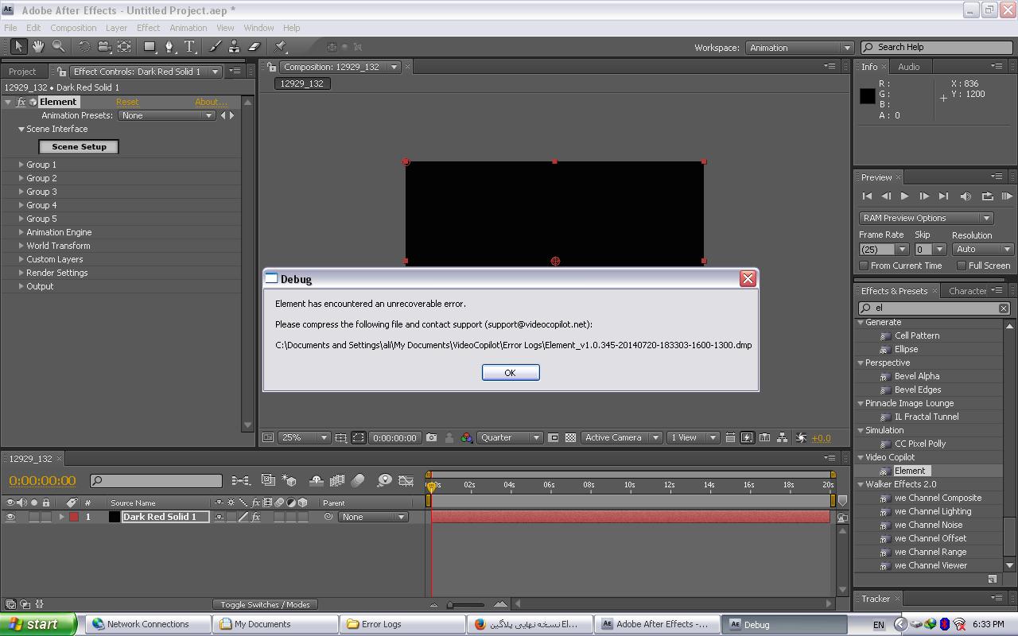Collapse Scene Interface section
Viewport: 1018px width, 636px height.
[x=21, y=129]
